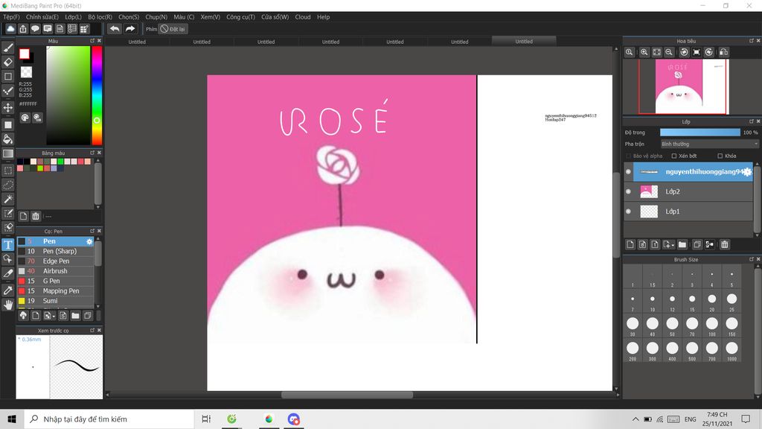Select the Hand tool
Image resolution: width=762 pixels, height=429 pixels.
coord(7,305)
